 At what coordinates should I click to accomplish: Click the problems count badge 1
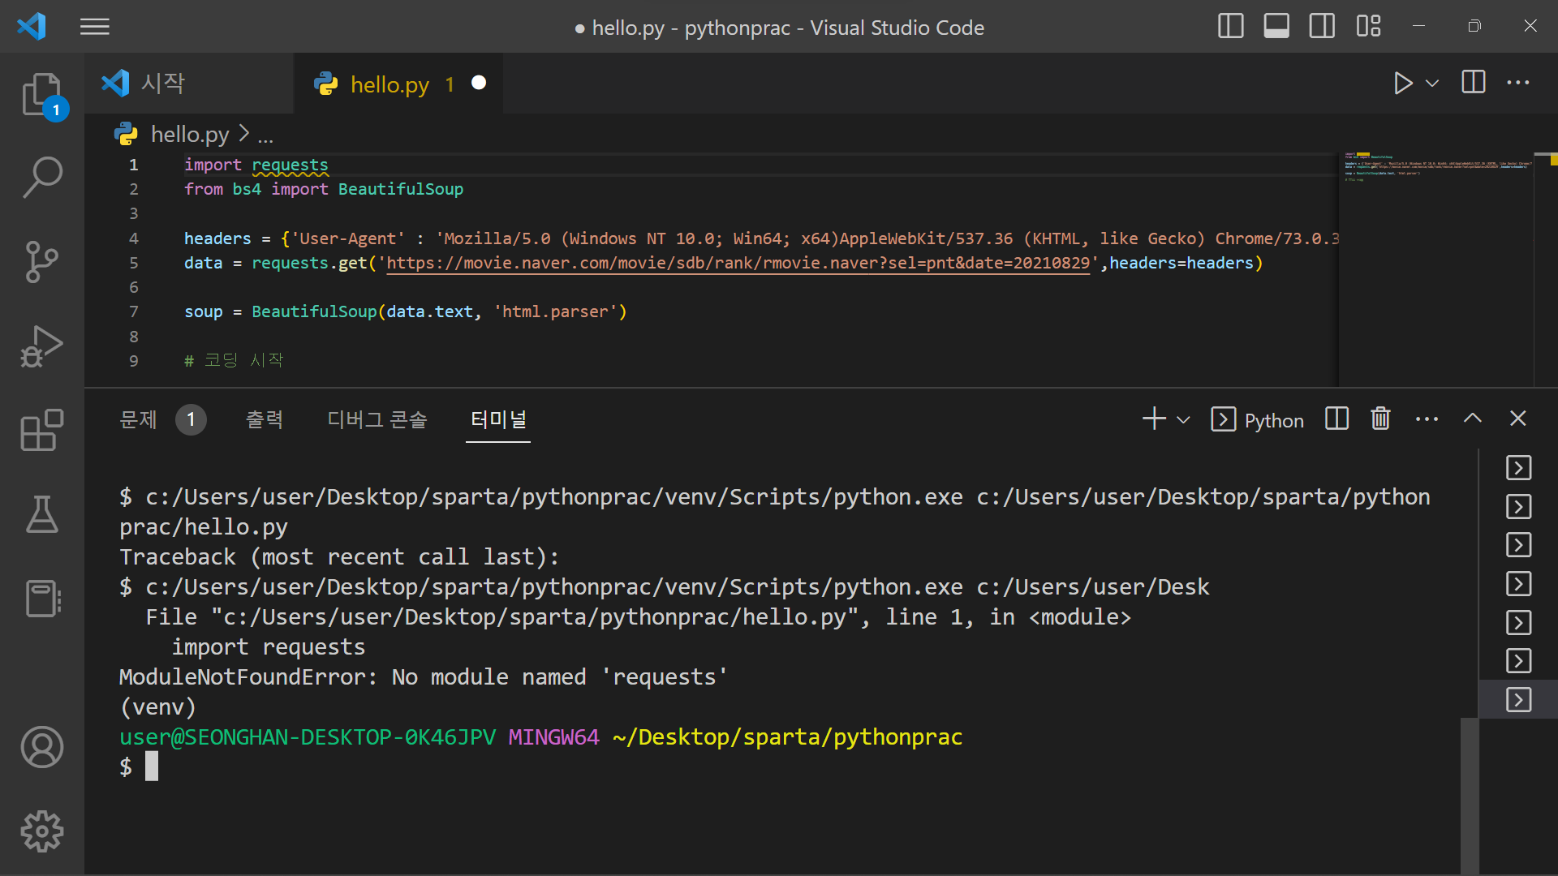(191, 419)
